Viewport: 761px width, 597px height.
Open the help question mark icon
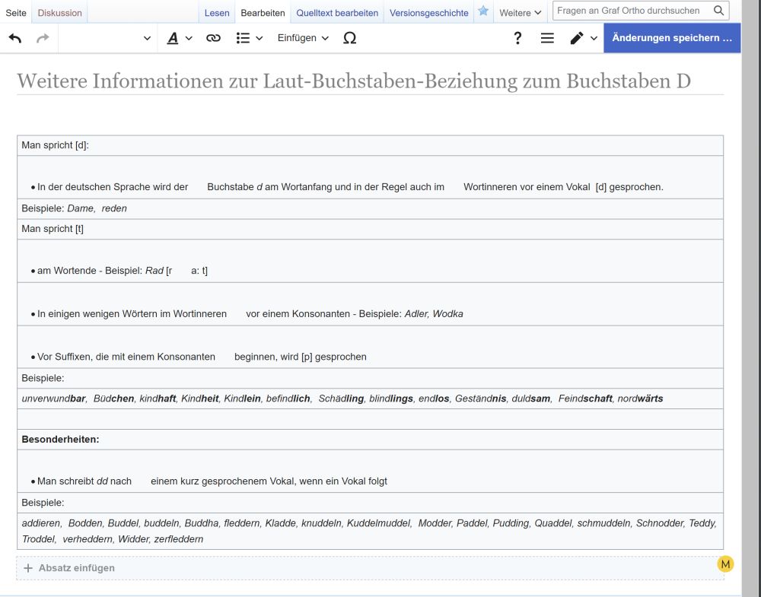pos(517,38)
